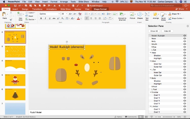190x119 pixels.
Task: Click the Italic formatting button
Action: pyautogui.click(x=46, y=18)
